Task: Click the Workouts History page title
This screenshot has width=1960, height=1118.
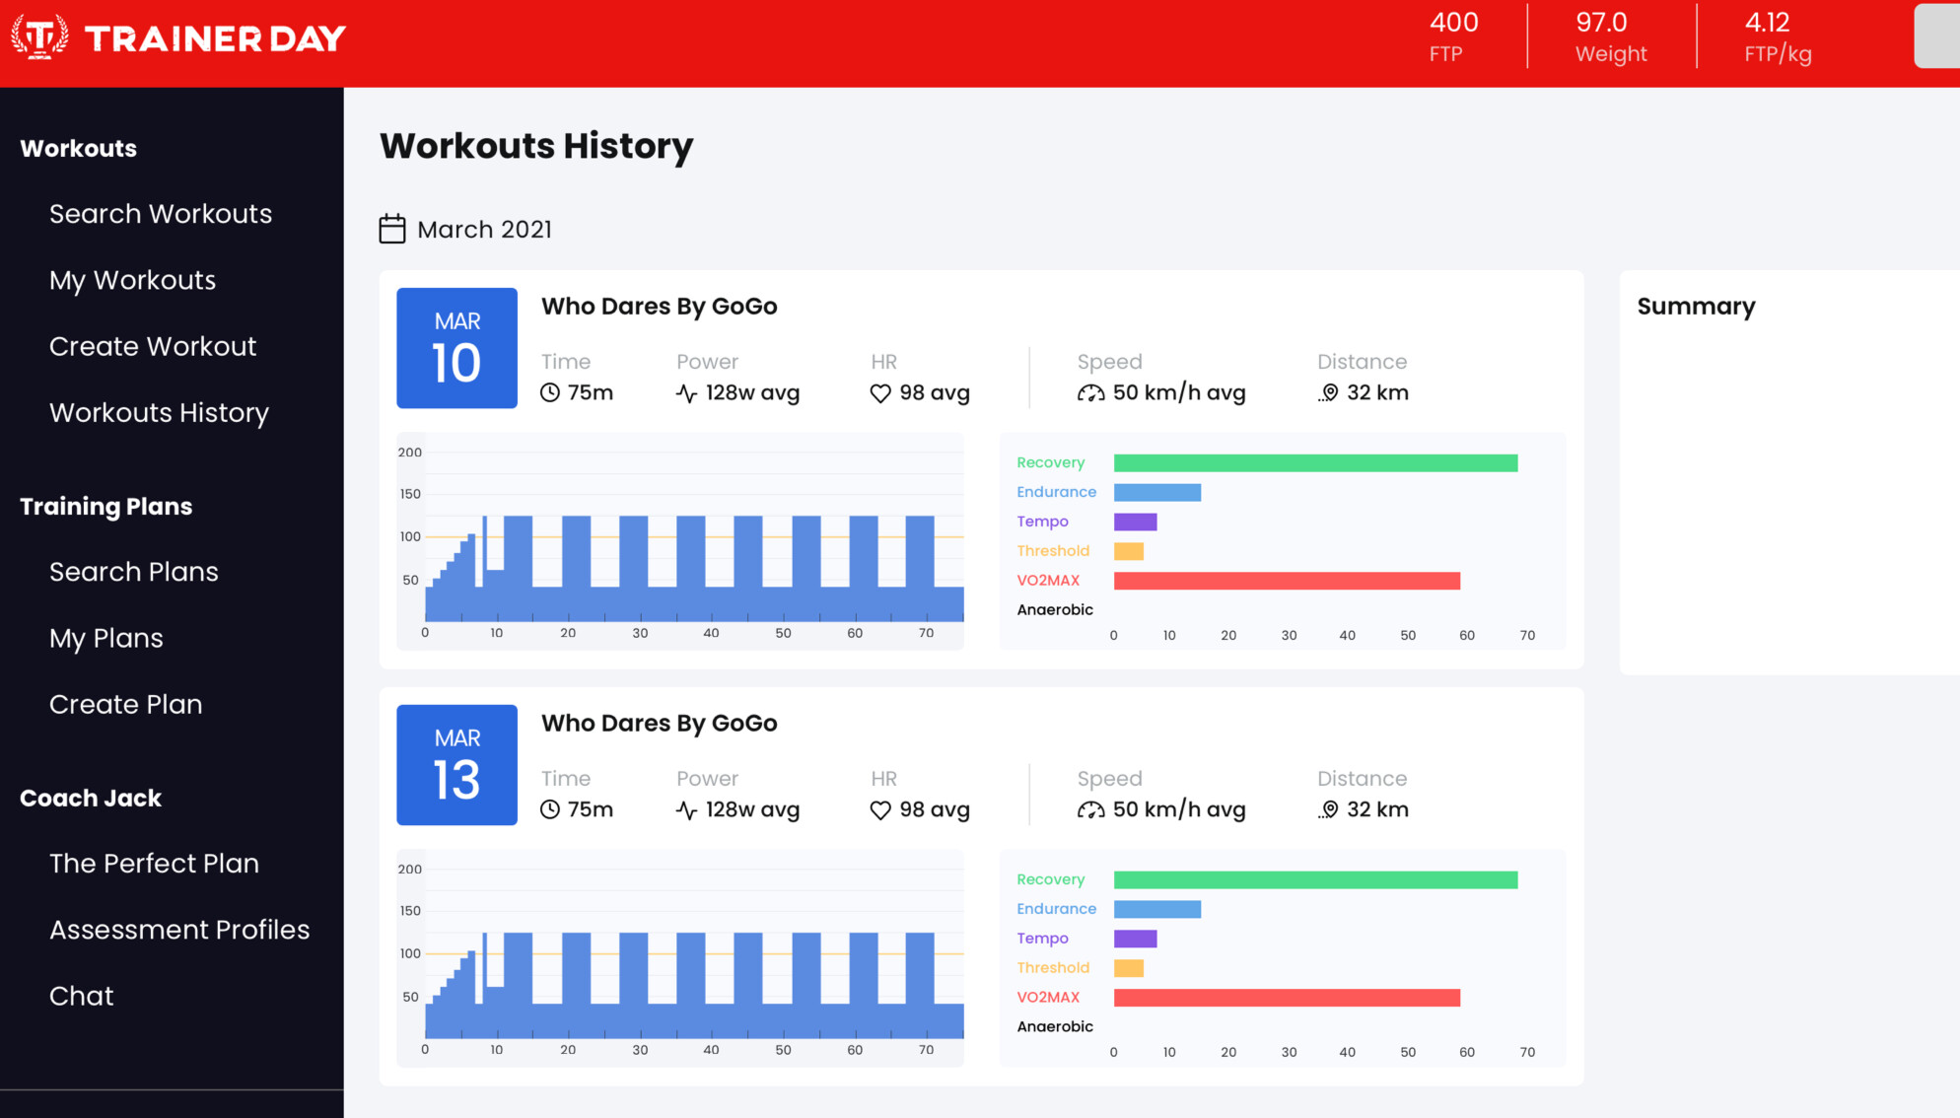Action: click(x=536, y=146)
